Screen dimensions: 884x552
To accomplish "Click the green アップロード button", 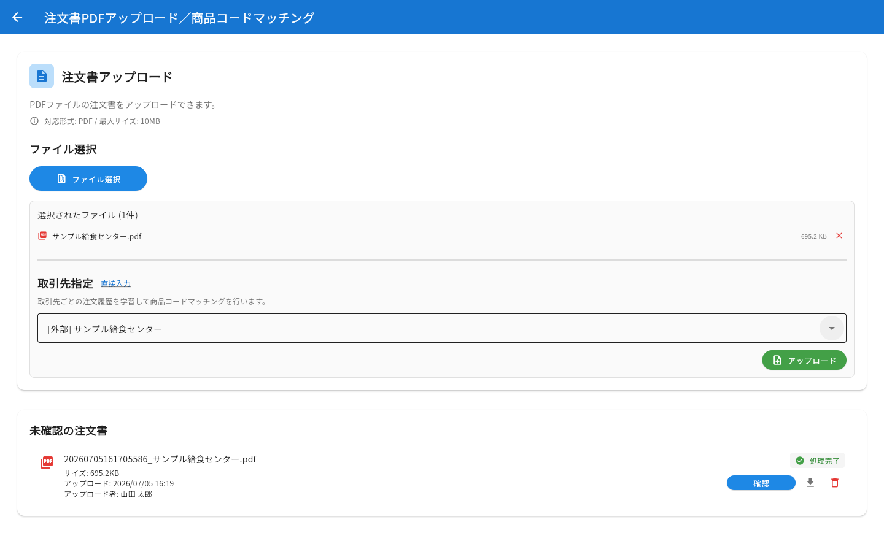I will coord(804,360).
